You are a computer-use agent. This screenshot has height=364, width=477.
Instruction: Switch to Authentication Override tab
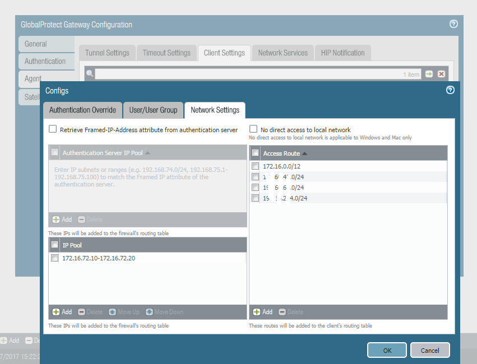coord(82,110)
